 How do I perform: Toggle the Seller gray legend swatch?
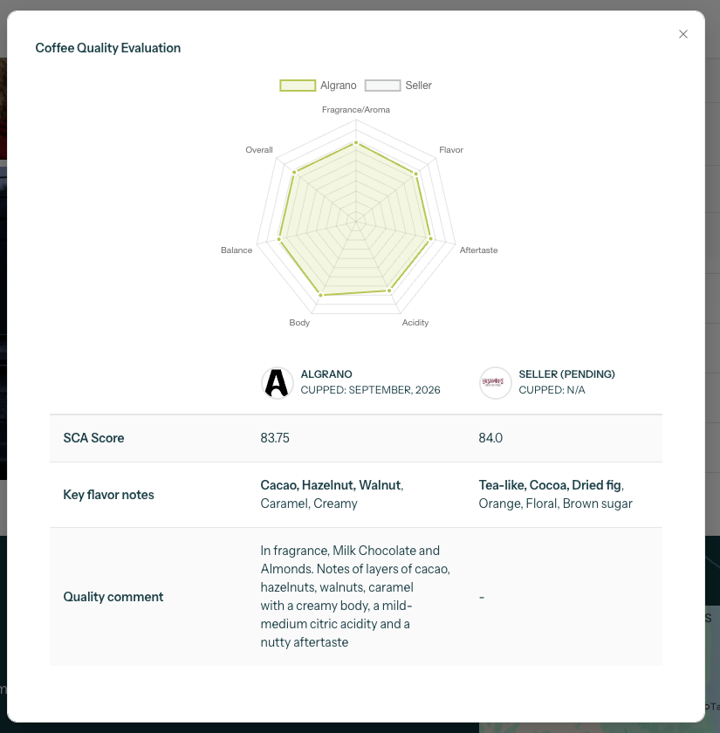point(382,86)
